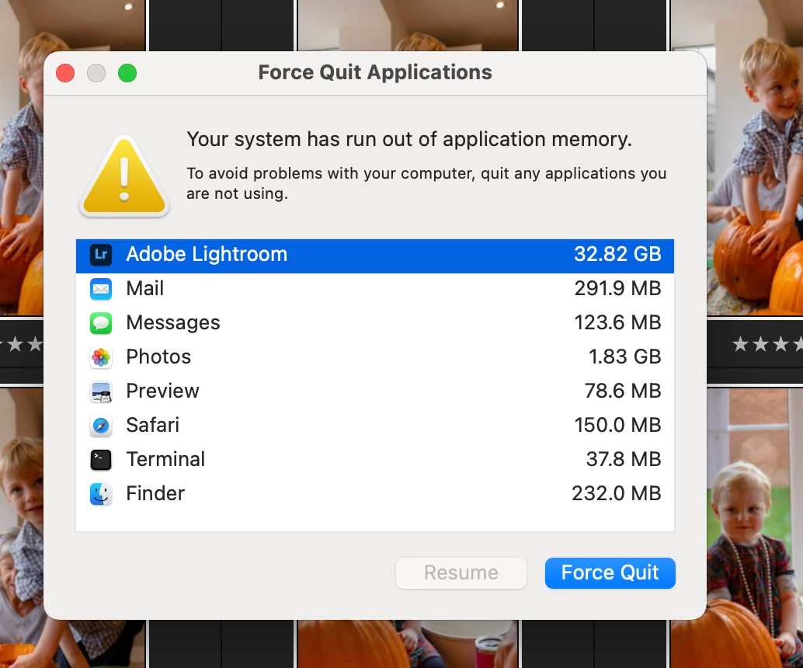This screenshot has height=668, width=803.
Task: Click the Mail envelope icon
Action: click(101, 288)
